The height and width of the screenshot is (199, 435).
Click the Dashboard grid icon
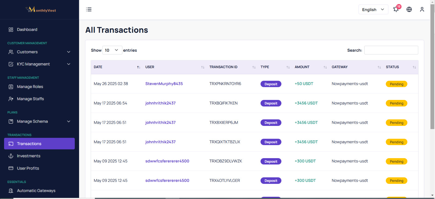[11, 30]
